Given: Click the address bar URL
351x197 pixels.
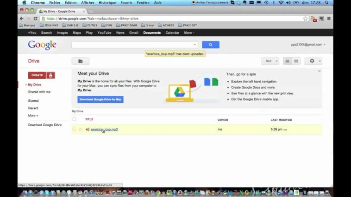Looking at the screenshot, I should click(x=93, y=18).
